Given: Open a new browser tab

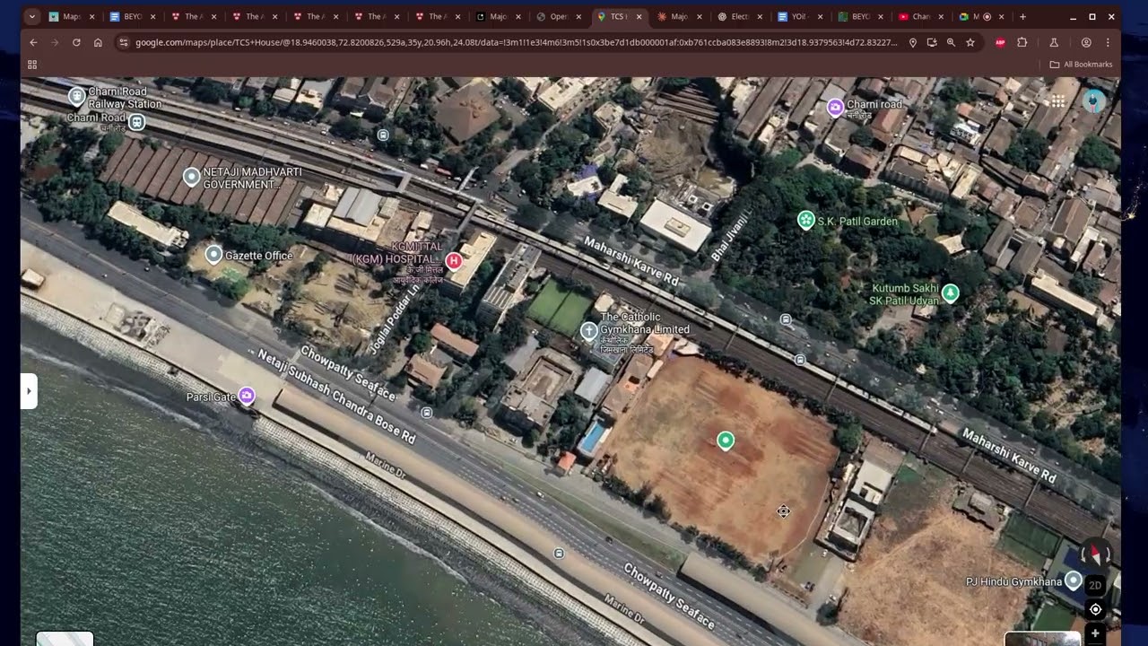Looking at the screenshot, I should (x=1022, y=16).
